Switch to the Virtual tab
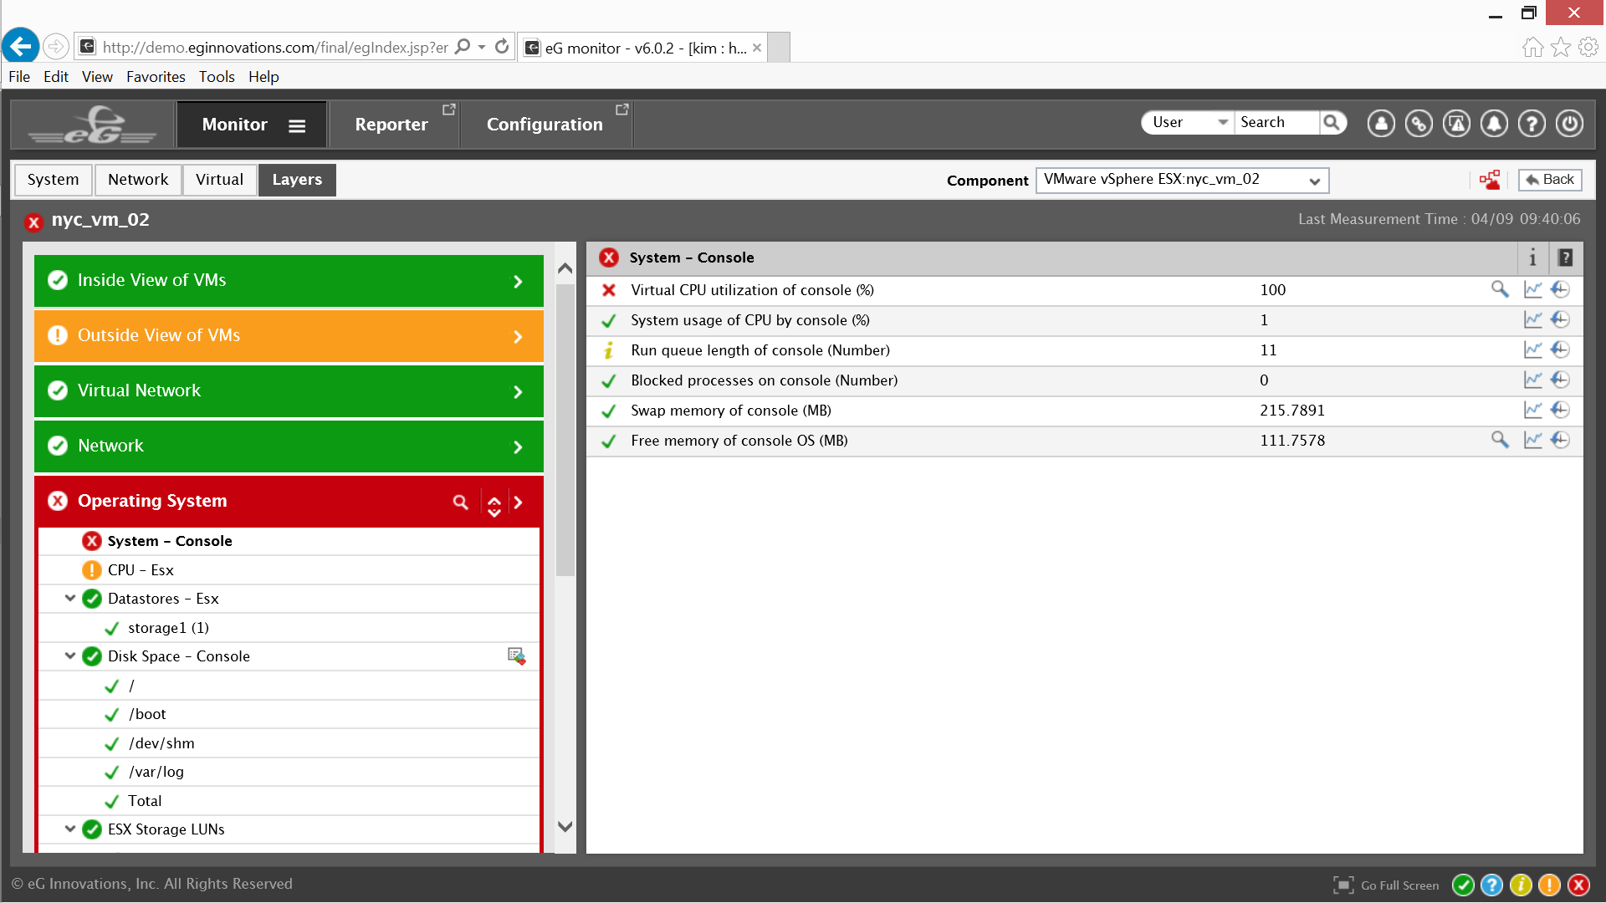 (x=219, y=180)
